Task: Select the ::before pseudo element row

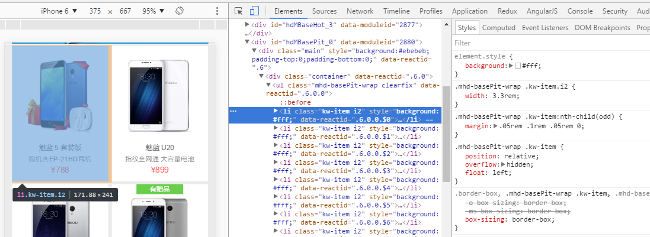Action: point(296,102)
